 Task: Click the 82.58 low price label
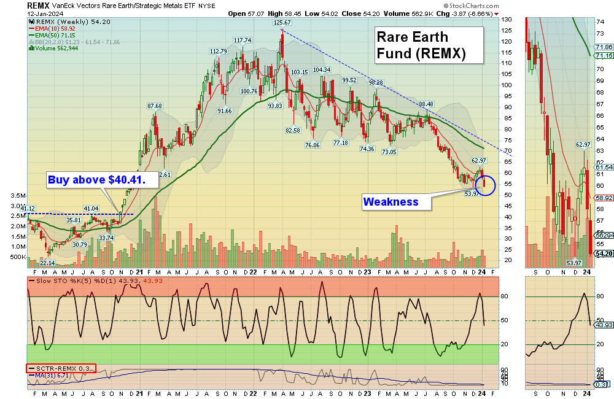pos(293,130)
